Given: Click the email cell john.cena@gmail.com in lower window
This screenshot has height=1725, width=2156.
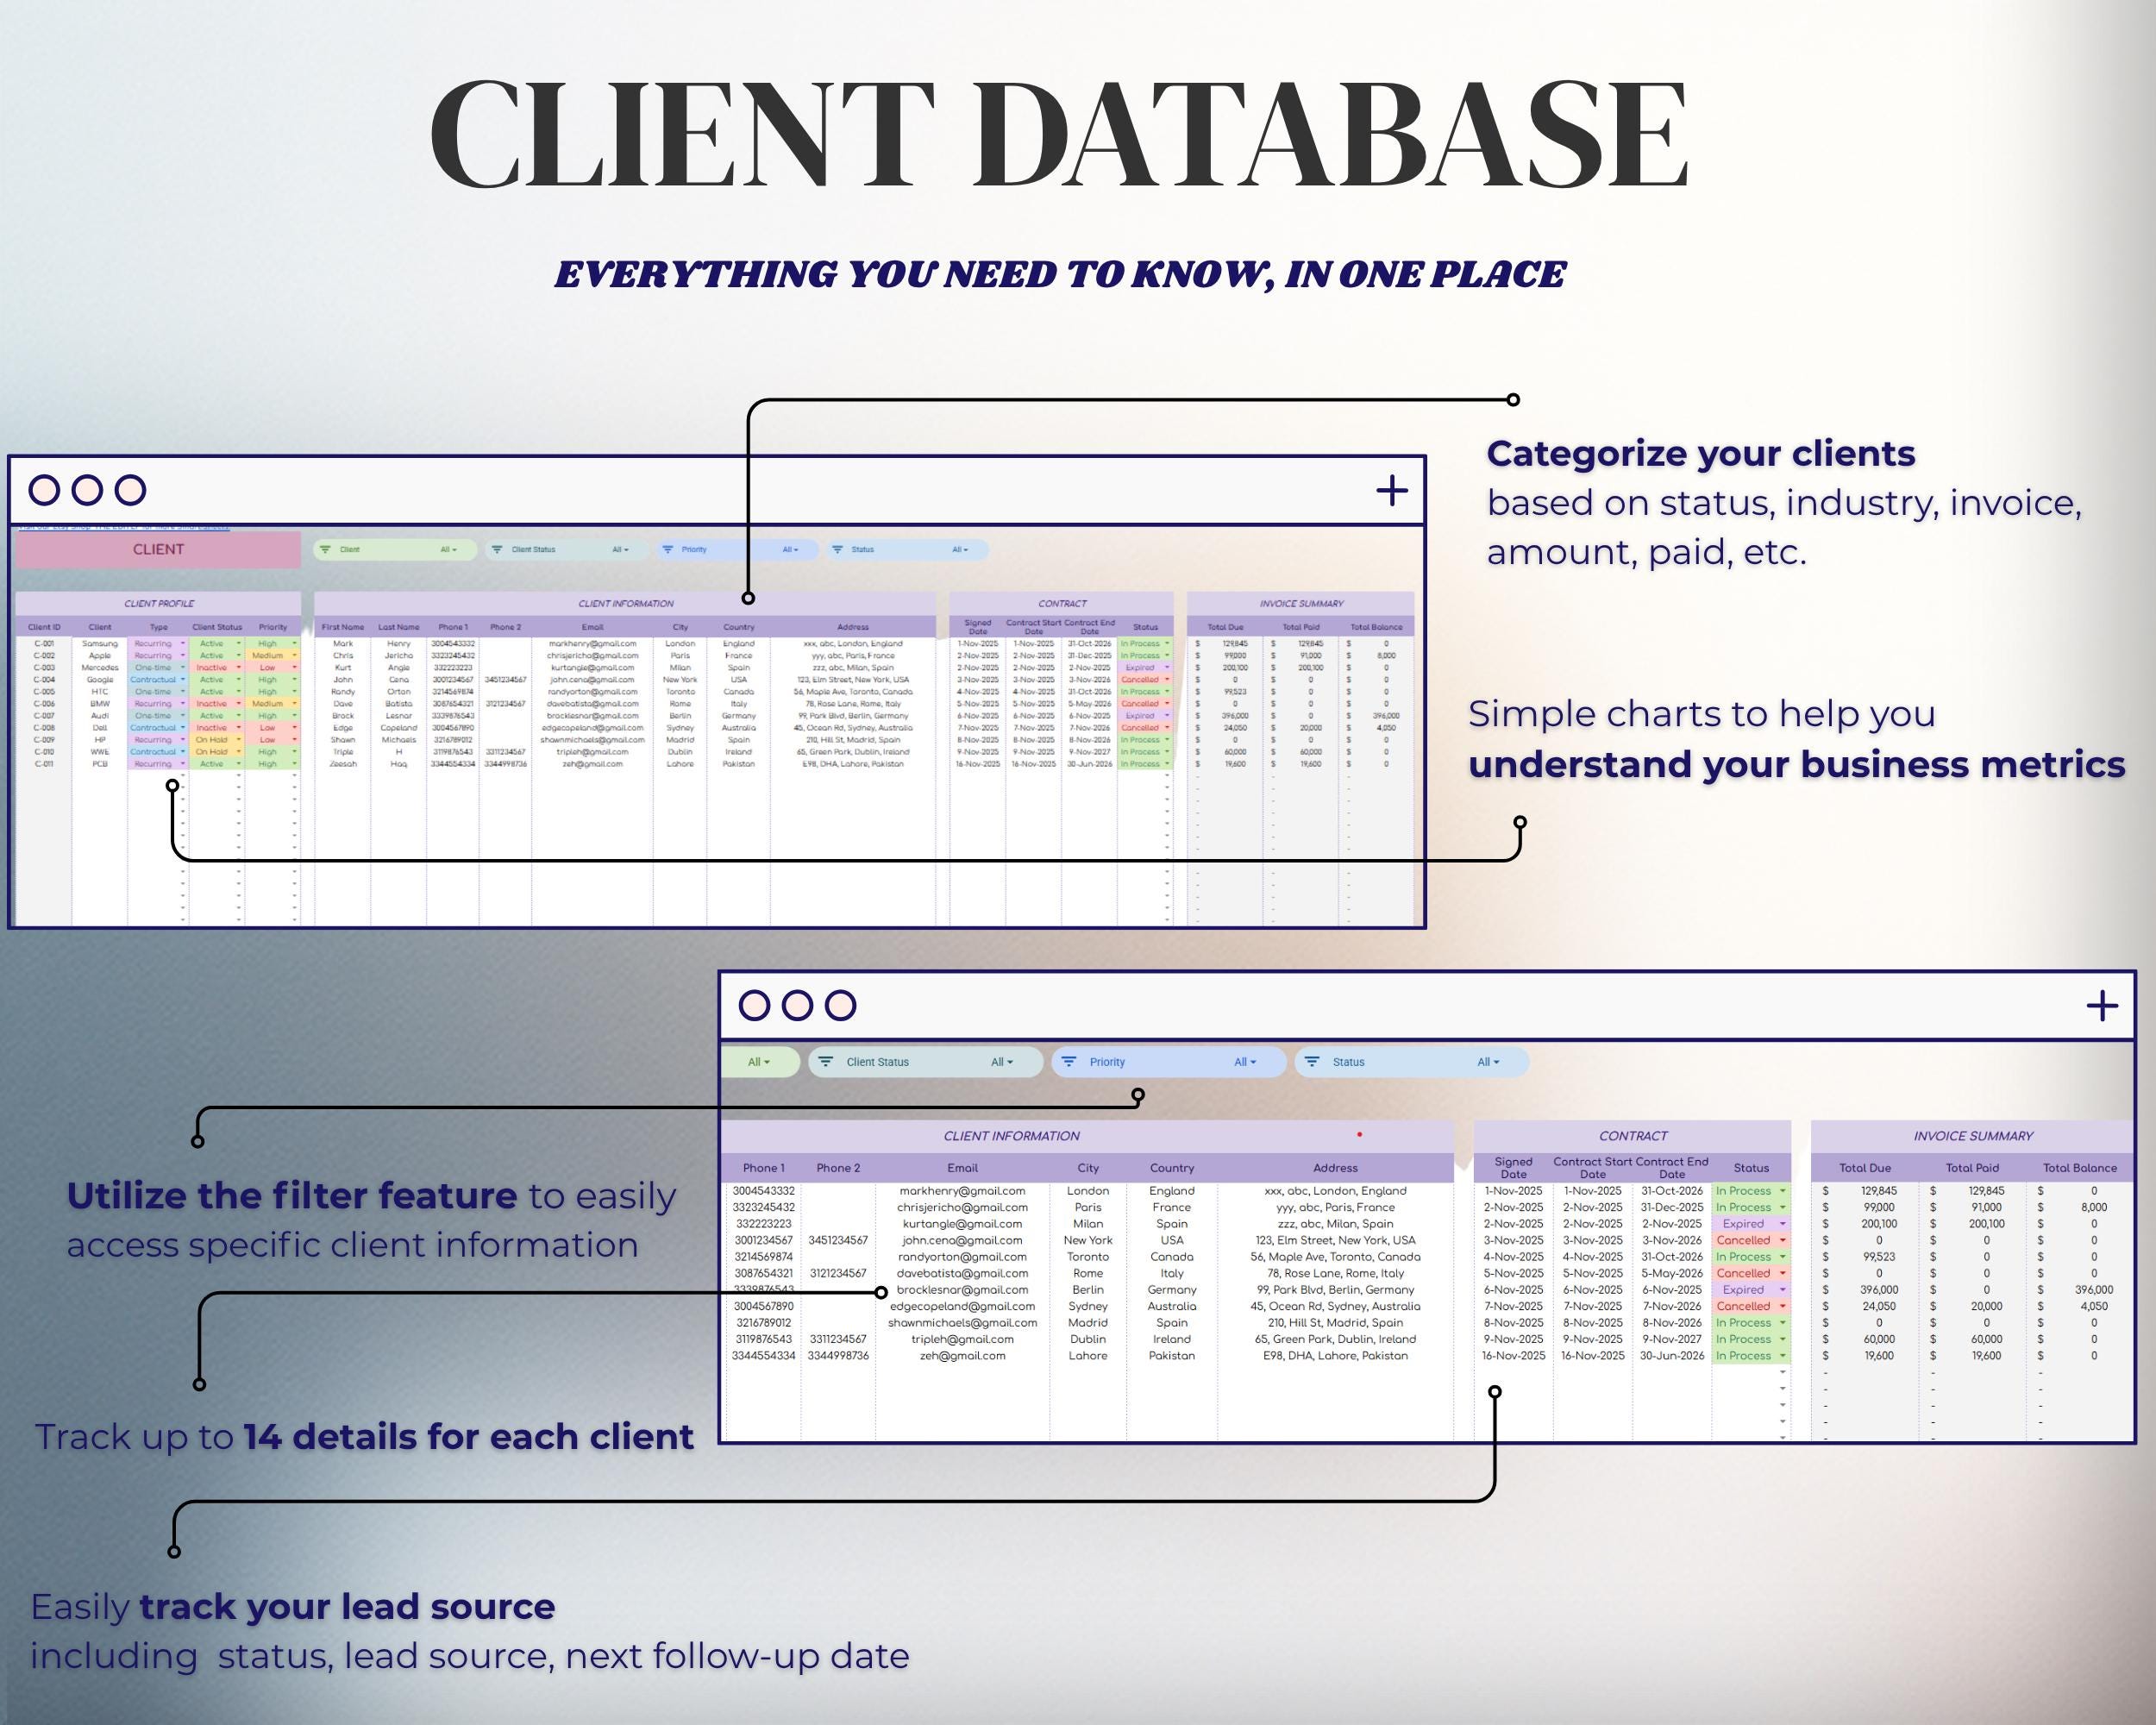Looking at the screenshot, I should click(x=962, y=1240).
